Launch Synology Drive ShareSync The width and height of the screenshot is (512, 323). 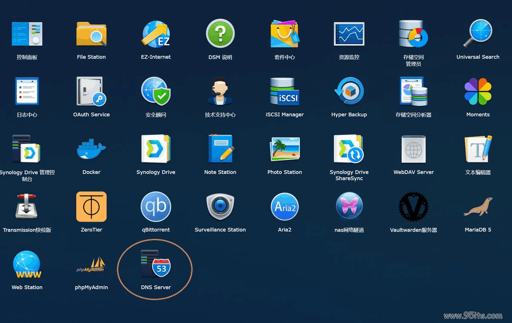click(349, 149)
